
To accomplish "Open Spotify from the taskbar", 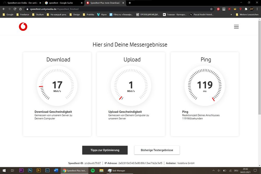I will coord(92,170).
